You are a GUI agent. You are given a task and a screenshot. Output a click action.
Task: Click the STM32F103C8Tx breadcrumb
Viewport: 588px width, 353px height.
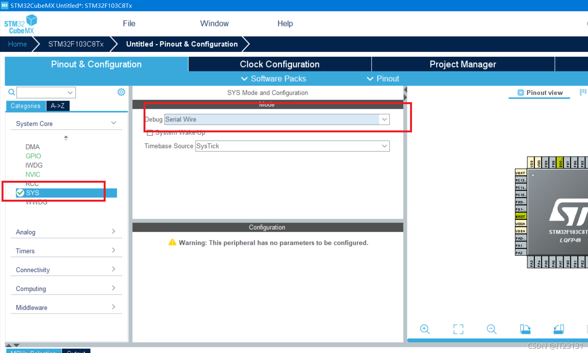coord(76,44)
